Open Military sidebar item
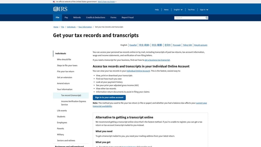The image size is (261, 147). (61, 135)
